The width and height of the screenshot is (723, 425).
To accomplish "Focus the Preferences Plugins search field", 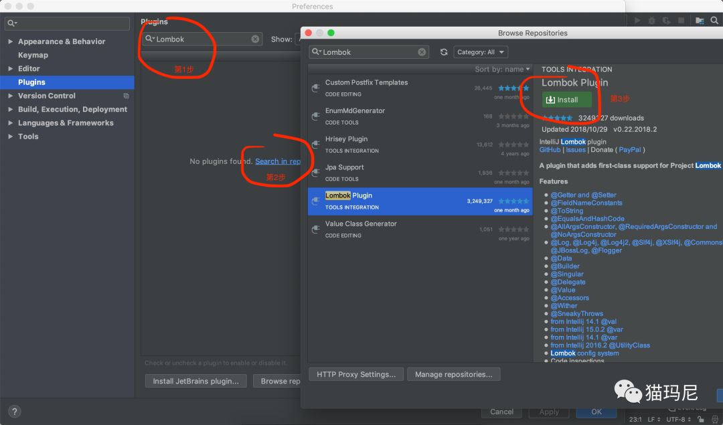I will coord(202,39).
